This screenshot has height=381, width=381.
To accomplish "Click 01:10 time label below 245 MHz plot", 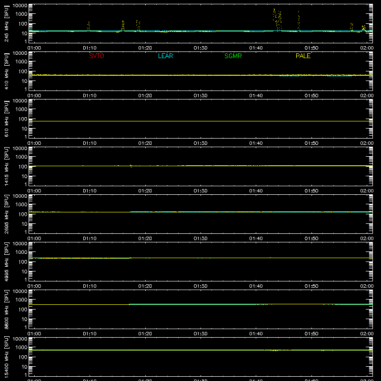I will point(90,48).
